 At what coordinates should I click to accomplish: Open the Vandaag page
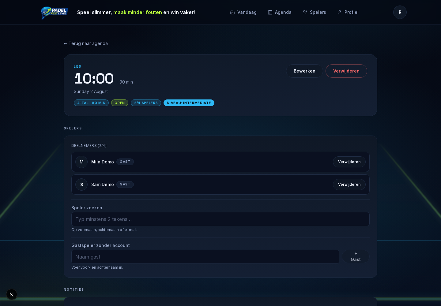pos(243,12)
